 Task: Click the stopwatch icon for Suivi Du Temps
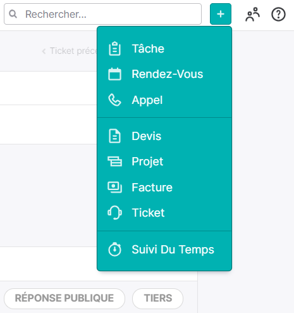coord(114,250)
